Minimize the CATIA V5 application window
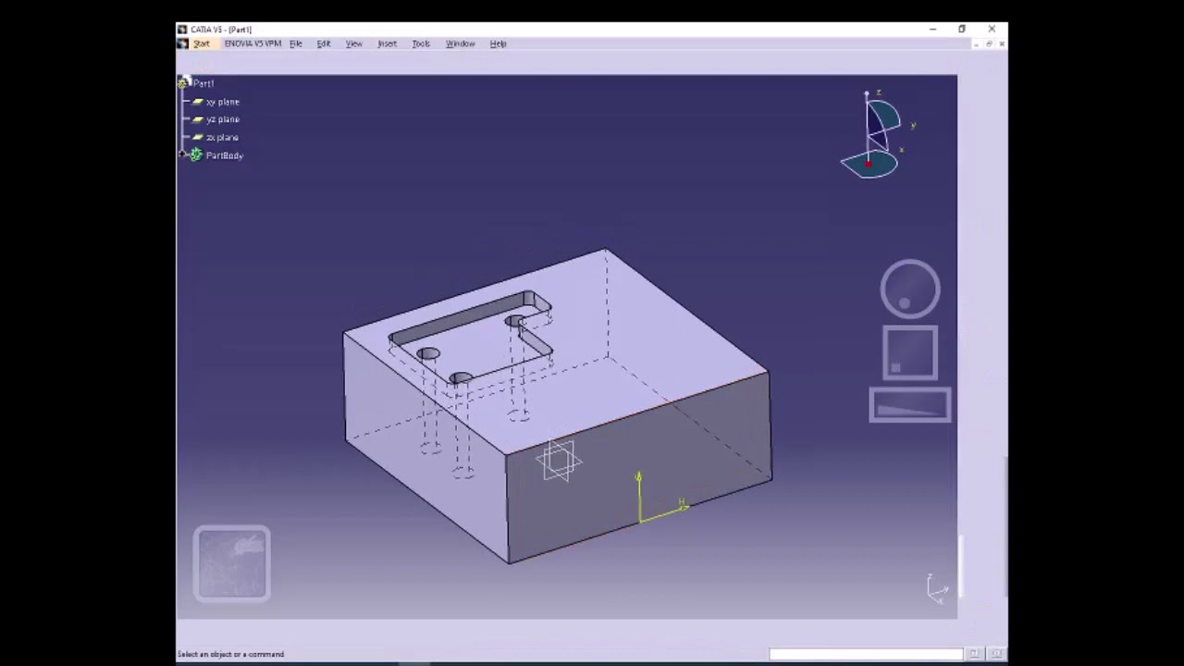 point(932,30)
